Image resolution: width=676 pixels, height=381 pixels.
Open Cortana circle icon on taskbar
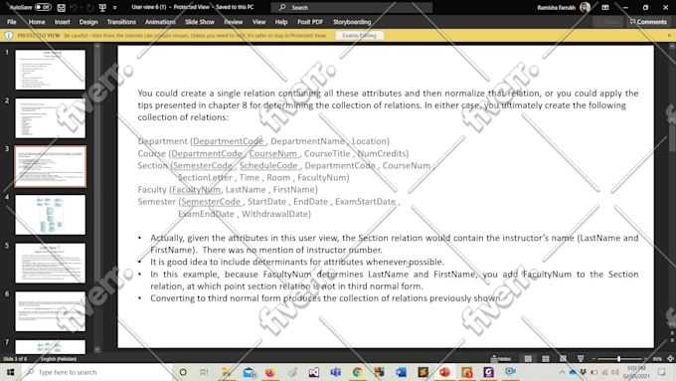tap(183, 372)
